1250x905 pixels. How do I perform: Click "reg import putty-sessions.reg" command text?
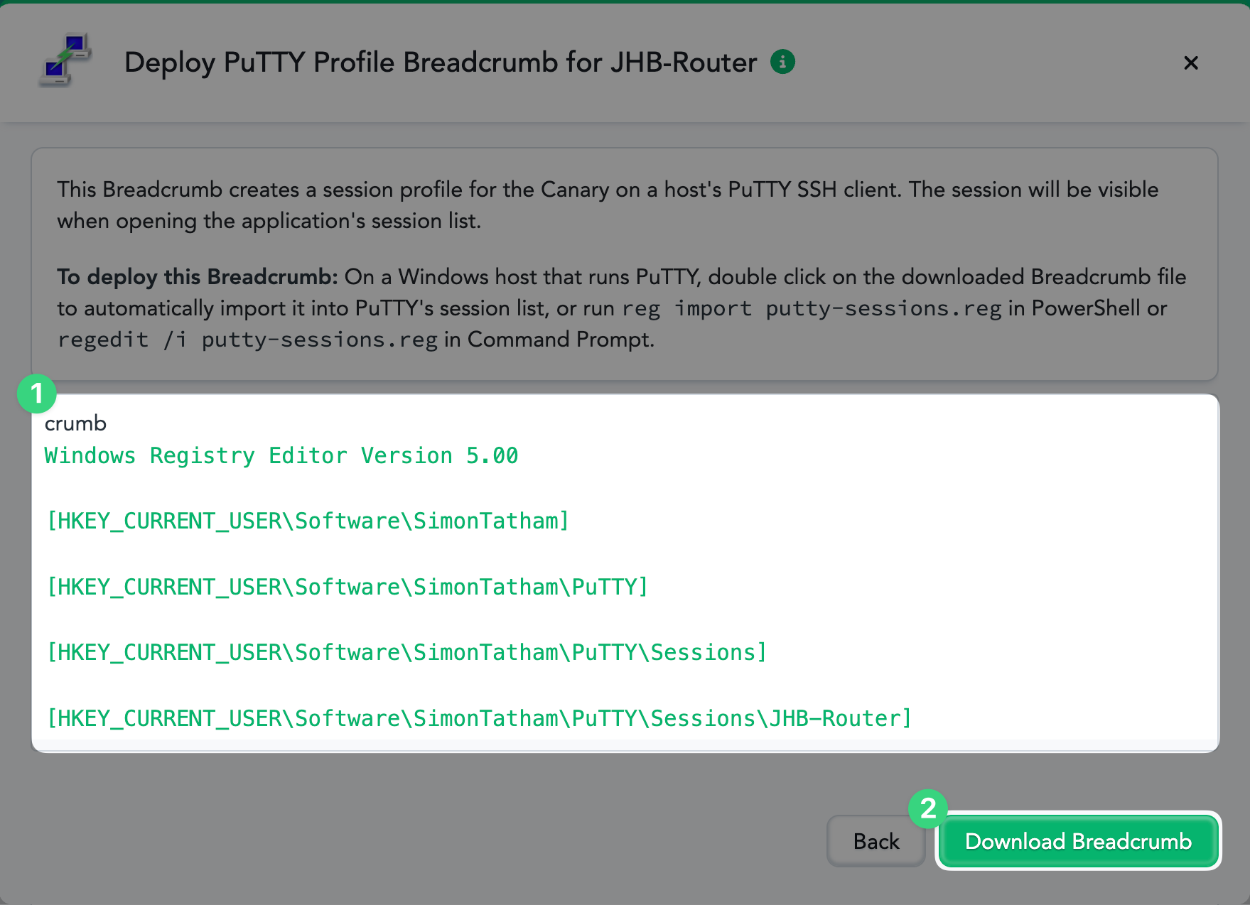coord(812,308)
